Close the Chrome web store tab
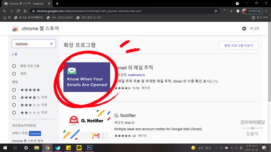271x152 pixels. pyautogui.click(x=49, y=3)
